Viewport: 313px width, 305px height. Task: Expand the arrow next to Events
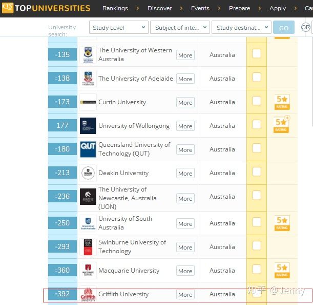[219, 8]
